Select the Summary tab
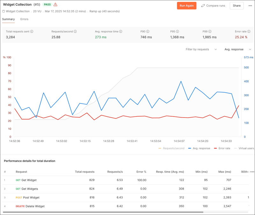255x215 pixels. 8,19
